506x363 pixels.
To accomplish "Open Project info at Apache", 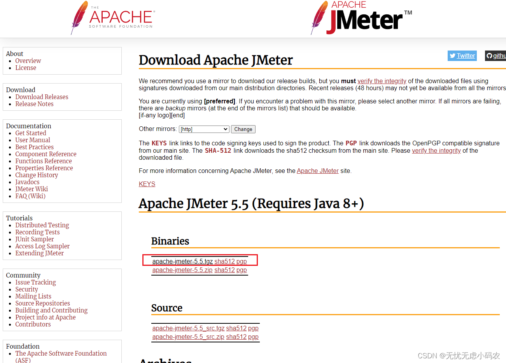I will coord(46,317).
